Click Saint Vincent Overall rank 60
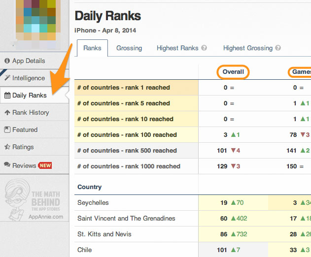Image resolution: width=311 pixels, height=257 pixels. click(x=224, y=219)
